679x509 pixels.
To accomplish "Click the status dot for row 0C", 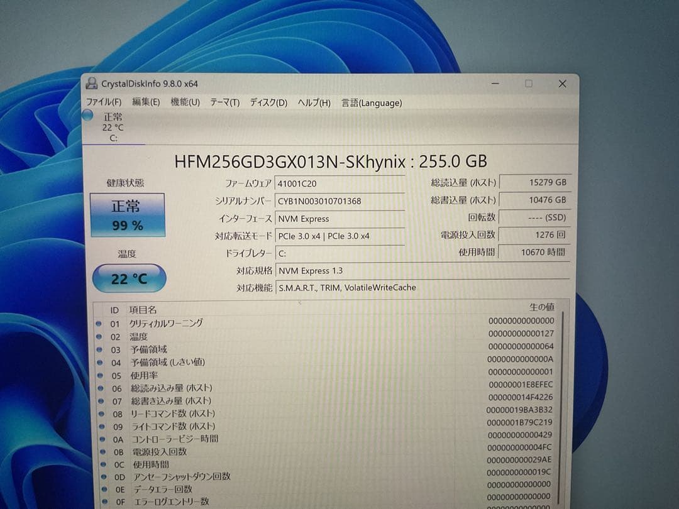I will 104,464.
